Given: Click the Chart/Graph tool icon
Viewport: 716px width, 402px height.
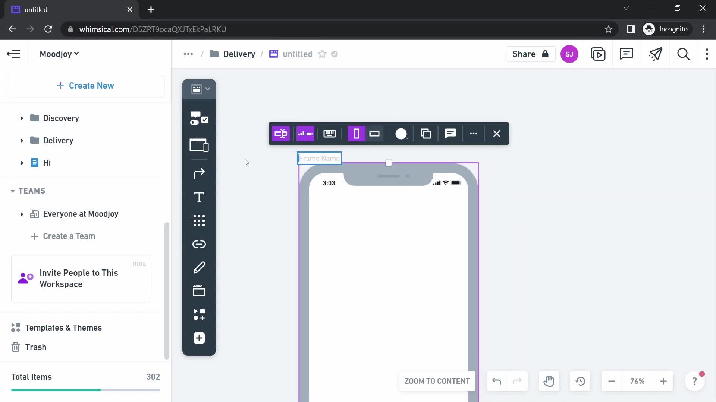Looking at the screenshot, I should point(305,134).
